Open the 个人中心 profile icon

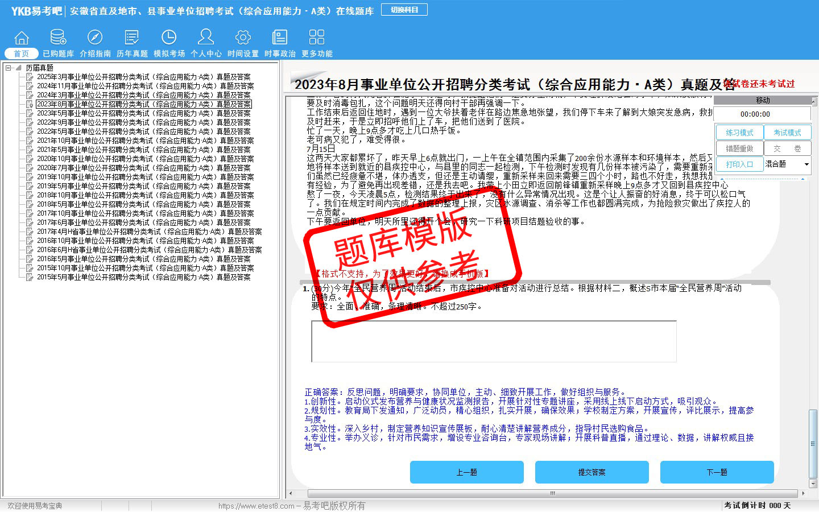pos(206,38)
